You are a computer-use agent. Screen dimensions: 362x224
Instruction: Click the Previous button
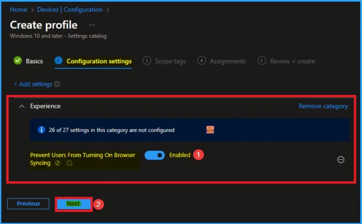pos(28,204)
